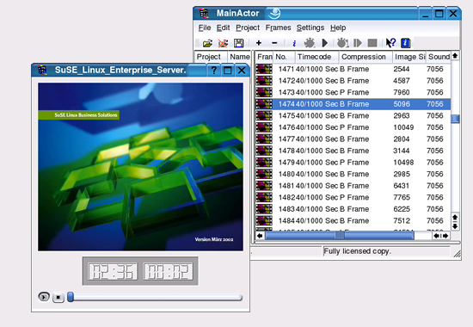The height and width of the screenshot is (327, 473).
Task: Click thumbnail icon of frame 1484
Action: pos(264,220)
